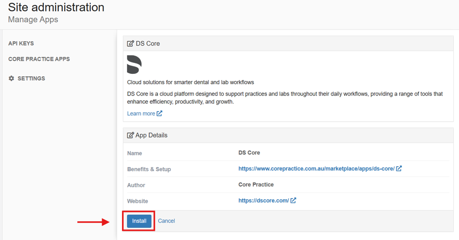Click the edit icon beside App Details
This screenshot has width=459, height=240.
pyautogui.click(x=130, y=135)
